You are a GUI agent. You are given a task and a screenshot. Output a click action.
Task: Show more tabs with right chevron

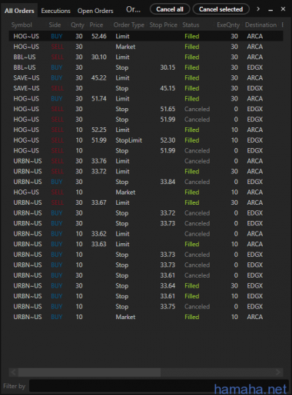(258, 9)
